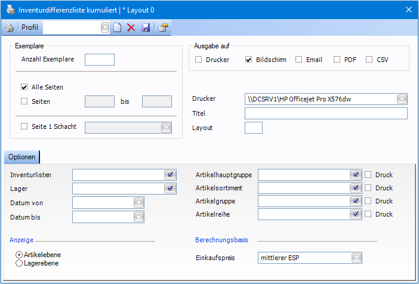
Task: Expand the Datum von date picker
Action: (138, 203)
